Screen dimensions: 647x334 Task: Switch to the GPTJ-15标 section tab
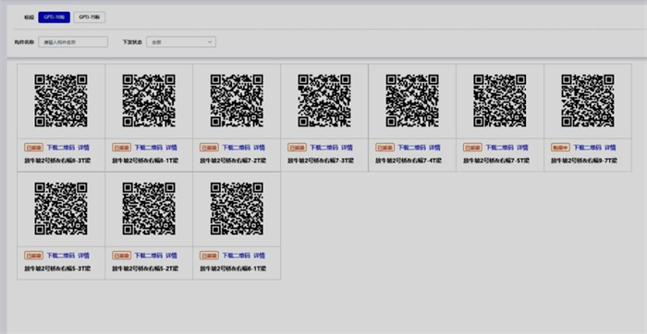click(x=90, y=18)
